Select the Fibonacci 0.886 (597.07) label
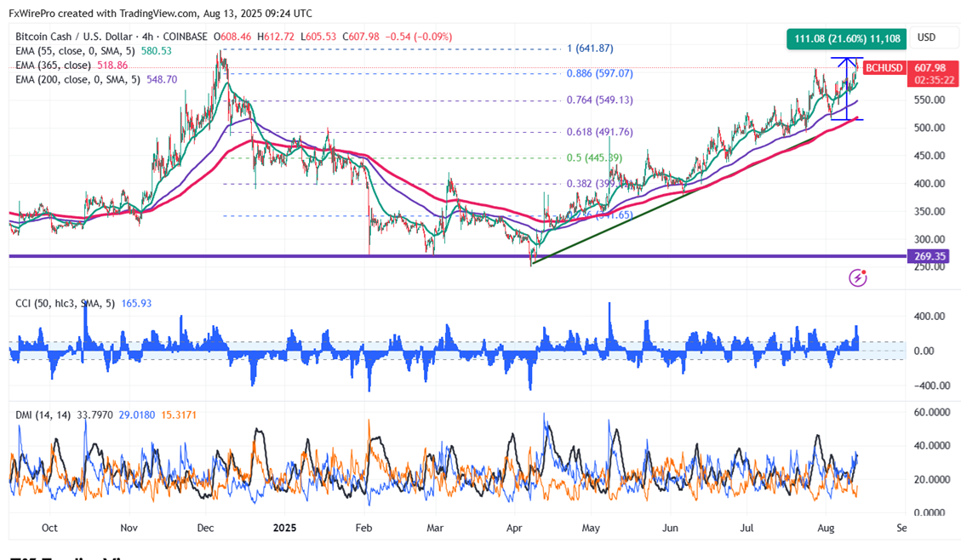Viewport: 961px width, 560px height. (x=599, y=73)
